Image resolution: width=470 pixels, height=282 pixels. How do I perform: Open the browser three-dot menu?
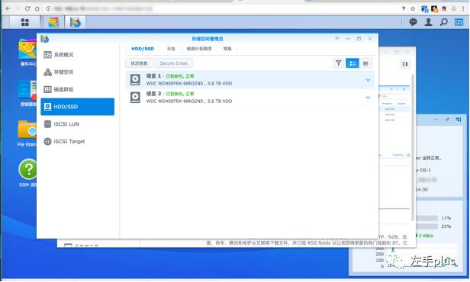pyautogui.click(x=463, y=8)
